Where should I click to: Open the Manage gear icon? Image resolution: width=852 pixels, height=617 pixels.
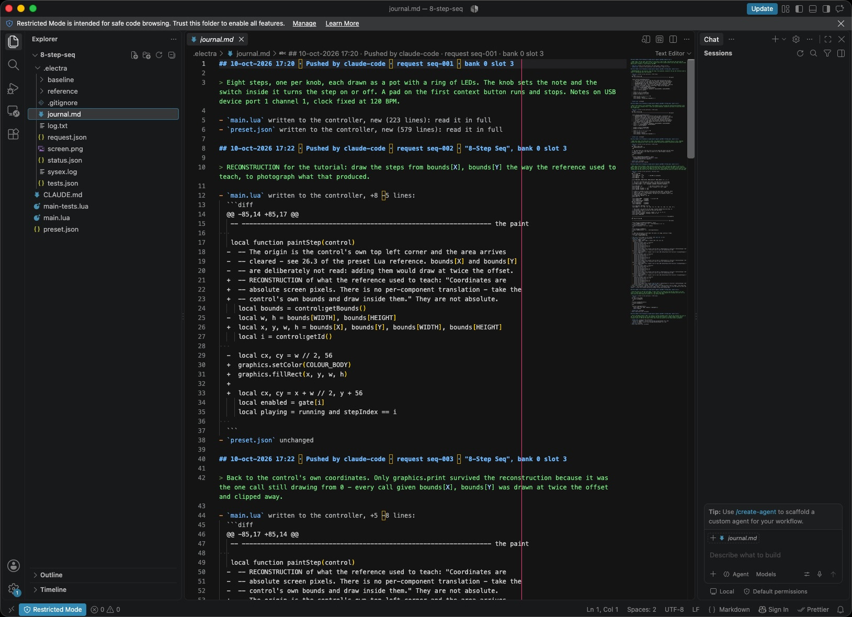click(14, 589)
